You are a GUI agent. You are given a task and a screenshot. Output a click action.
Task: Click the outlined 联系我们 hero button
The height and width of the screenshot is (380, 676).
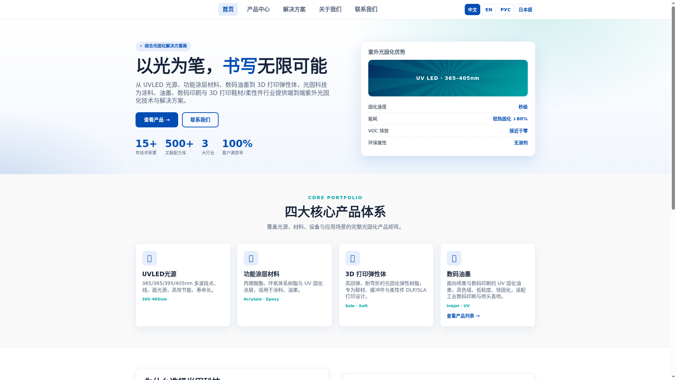[200, 120]
